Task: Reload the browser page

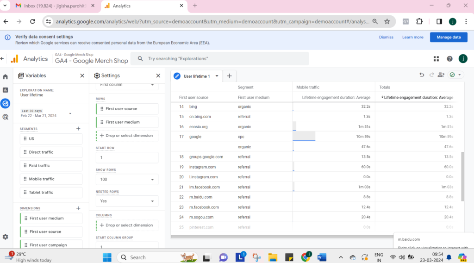Action: click(33, 21)
